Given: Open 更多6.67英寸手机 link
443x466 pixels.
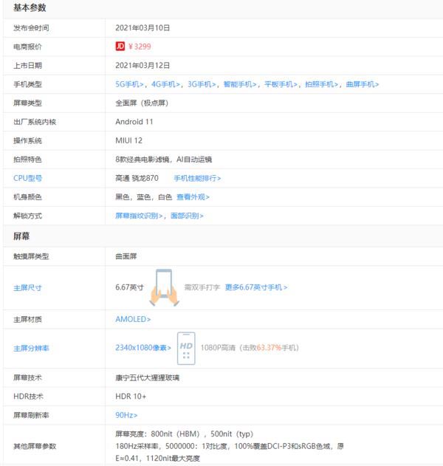Looking at the screenshot, I should click(x=256, y=287).
